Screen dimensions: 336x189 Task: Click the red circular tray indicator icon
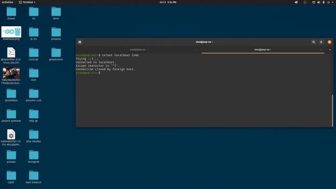point(305,2)
